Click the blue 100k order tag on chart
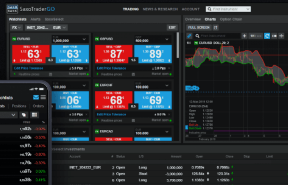The width and height of the screenshot is (288, 185). coord(192,88)
